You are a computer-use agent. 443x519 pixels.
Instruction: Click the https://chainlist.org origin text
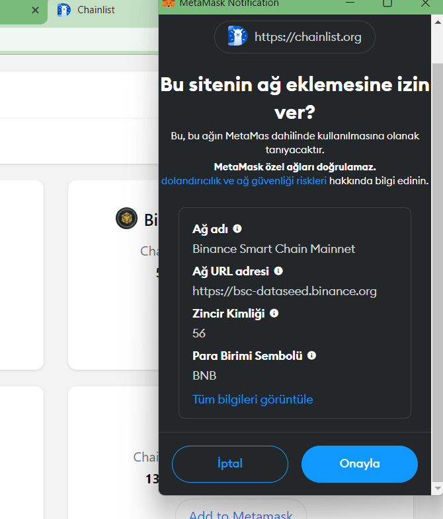pyautogui.click(x=307, y=37)
